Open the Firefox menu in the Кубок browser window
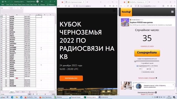Screen dimensions: 177x99 (117, 6)
